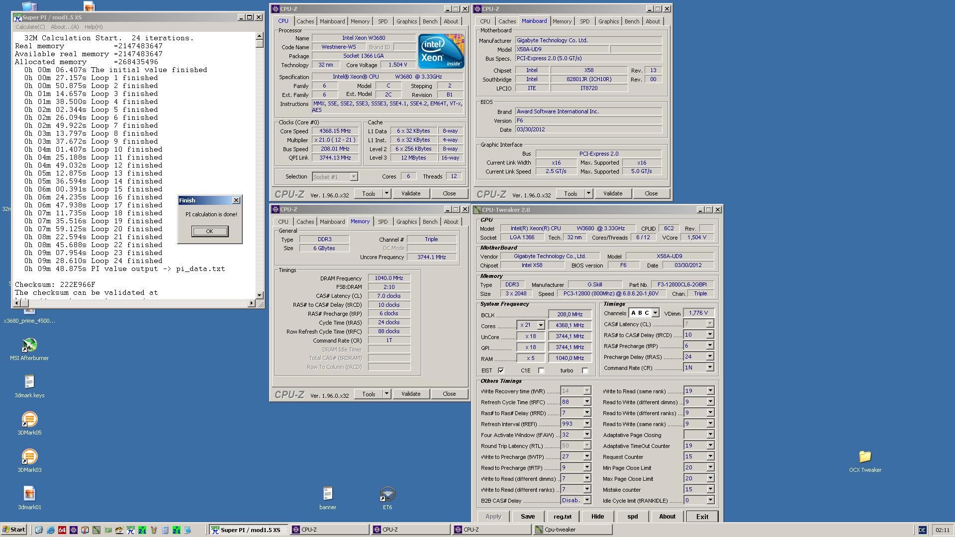This screenshot has width=955, height=537.
Task: Enable the C1E checkbox in CPU-Tweaker
Action: [541, 370]
